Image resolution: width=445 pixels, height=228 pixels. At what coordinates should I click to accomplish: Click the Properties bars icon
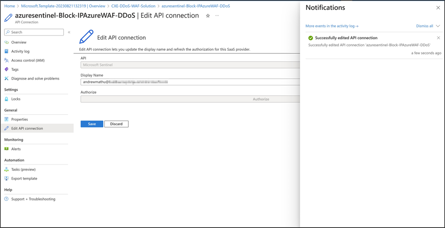tap(7, 120)
